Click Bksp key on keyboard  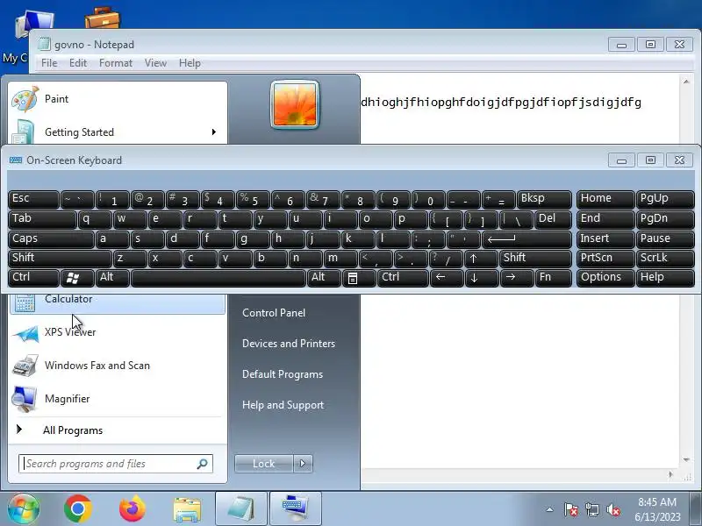544,199
